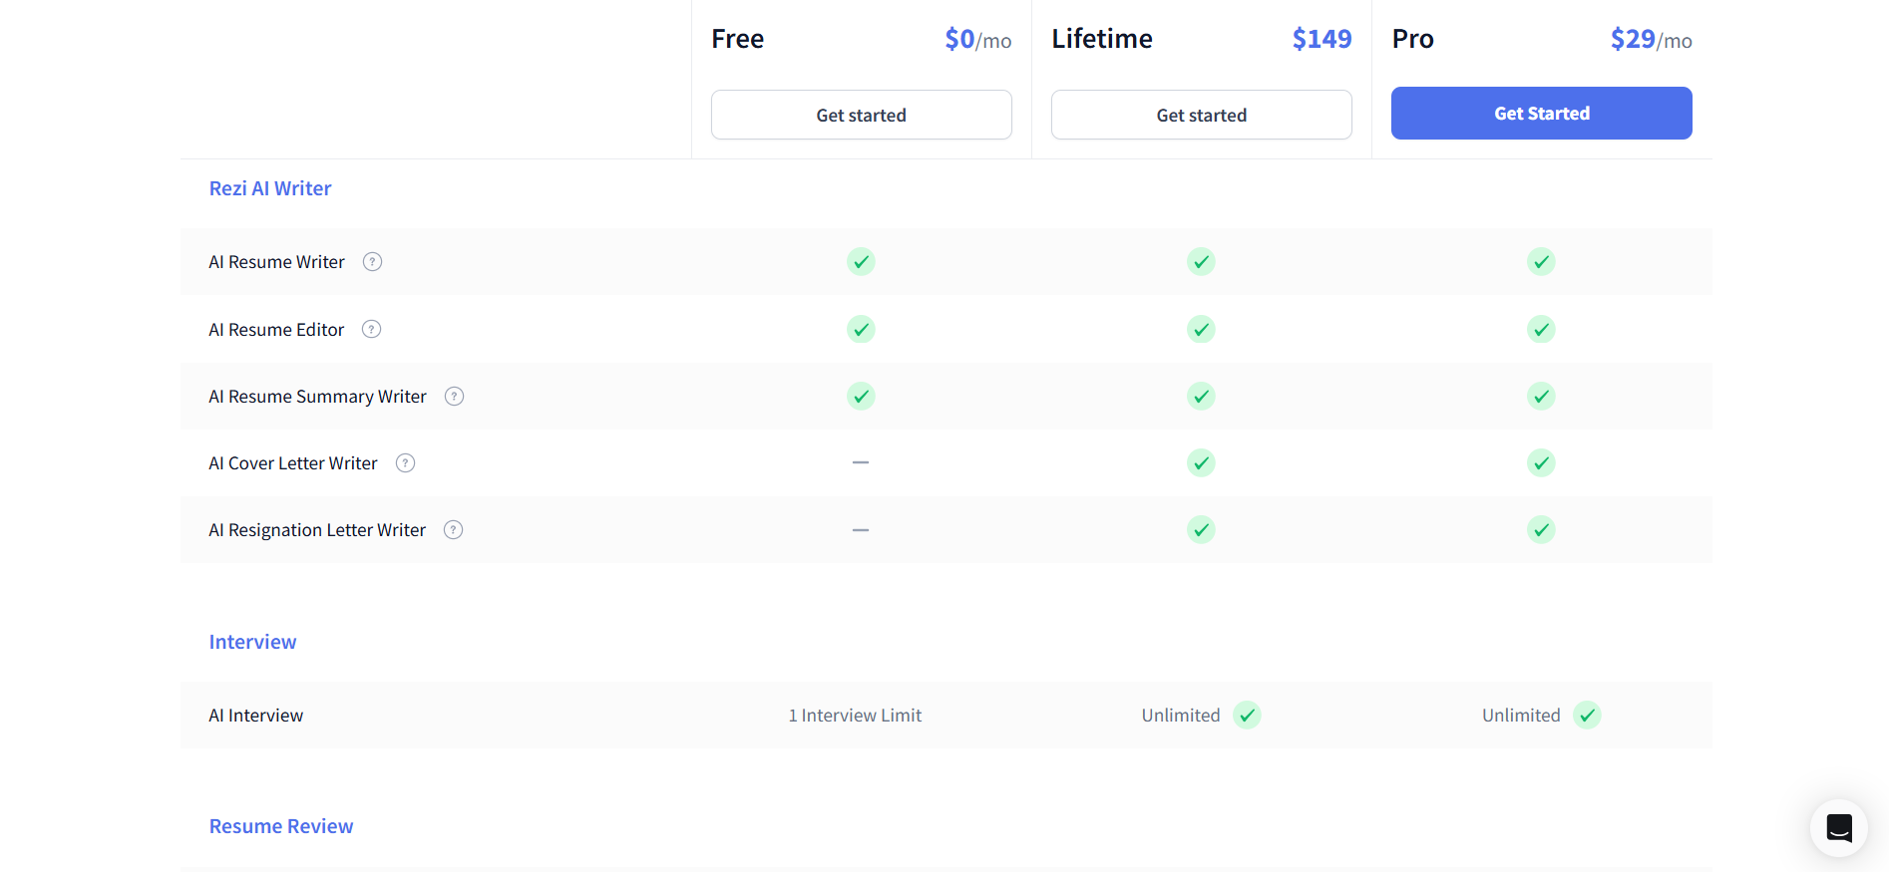The width and height of the screenshot is (1889, 872).
Task: Click the AI Interview row label
Action: tap(255, 716)
